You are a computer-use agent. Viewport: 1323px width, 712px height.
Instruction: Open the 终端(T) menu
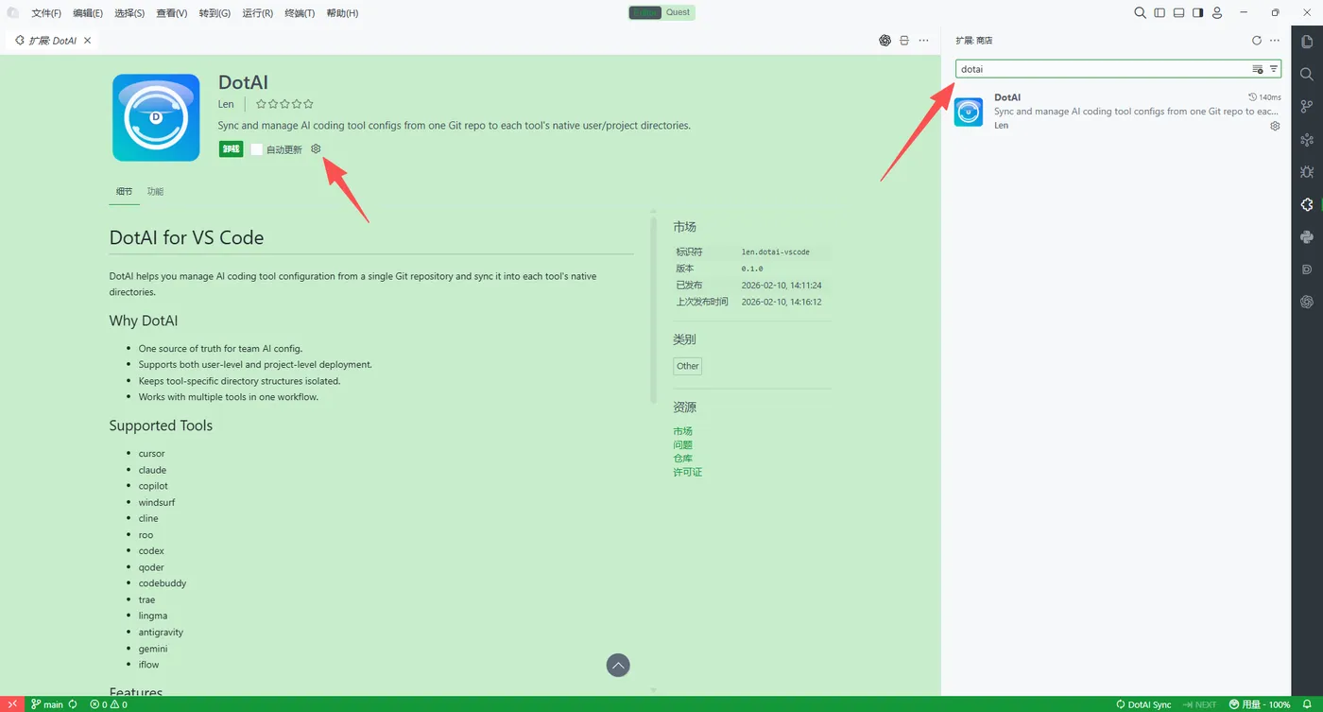pyautogui.click(x=300, y=13)
